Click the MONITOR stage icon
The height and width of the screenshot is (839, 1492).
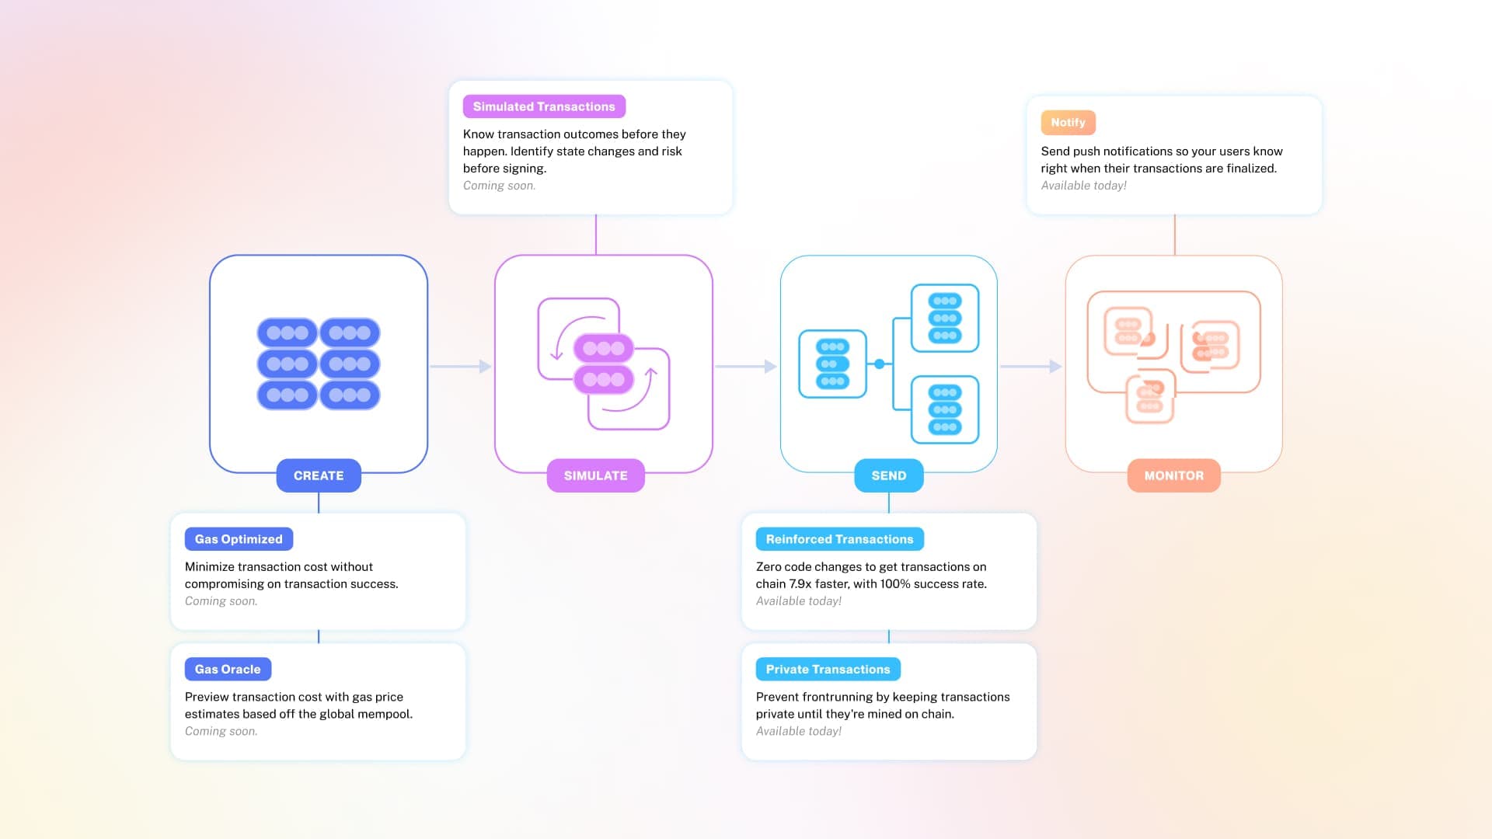coord(1173,363)
